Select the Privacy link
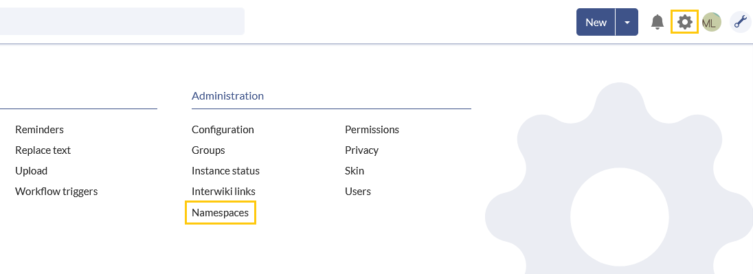This screenshot has width=753, height=274. 361,150
